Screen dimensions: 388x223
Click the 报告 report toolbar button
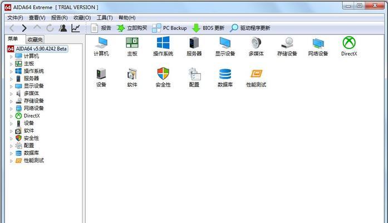101,28
